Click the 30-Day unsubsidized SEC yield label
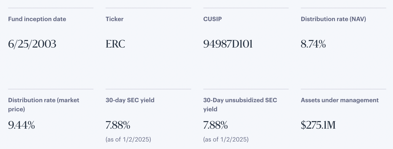 pos(240,104)
